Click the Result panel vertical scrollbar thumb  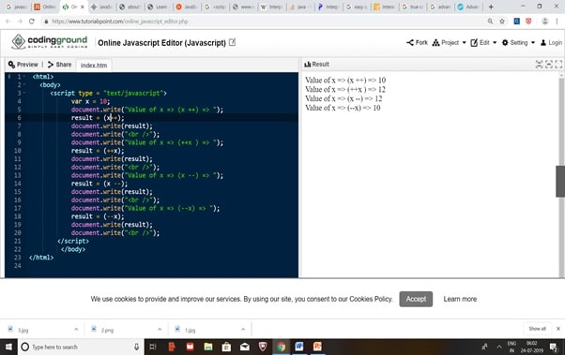[x=560, y=182]
